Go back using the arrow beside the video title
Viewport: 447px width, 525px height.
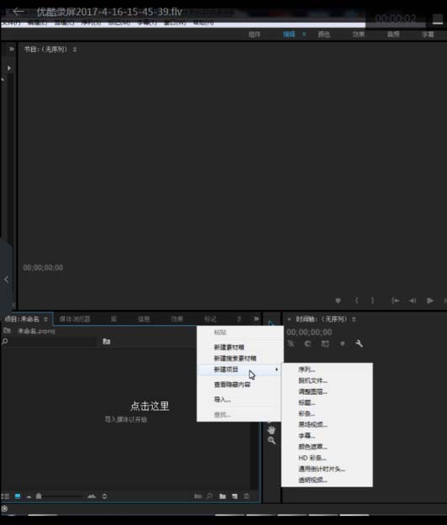[x=18, y=12]
